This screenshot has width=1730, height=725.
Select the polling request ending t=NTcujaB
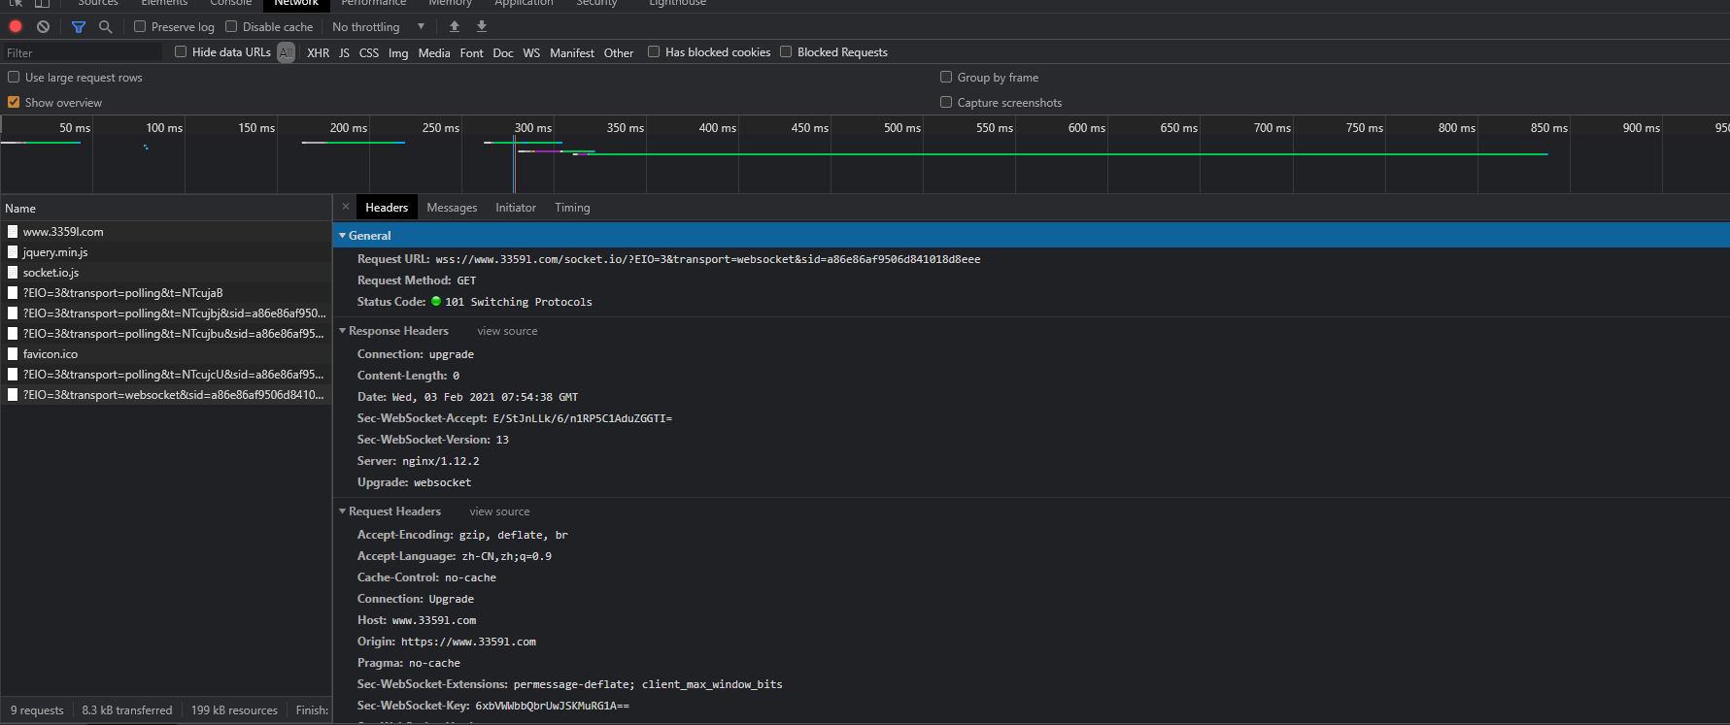(x=166, y=293)
